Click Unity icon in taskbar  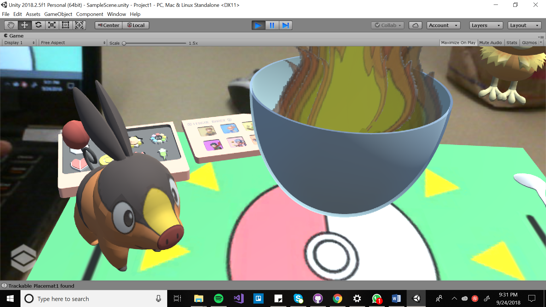click(x=416, y=298)
